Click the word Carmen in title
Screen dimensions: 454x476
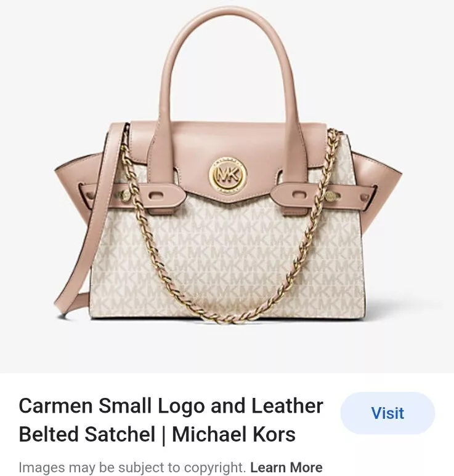click(55, 405)
